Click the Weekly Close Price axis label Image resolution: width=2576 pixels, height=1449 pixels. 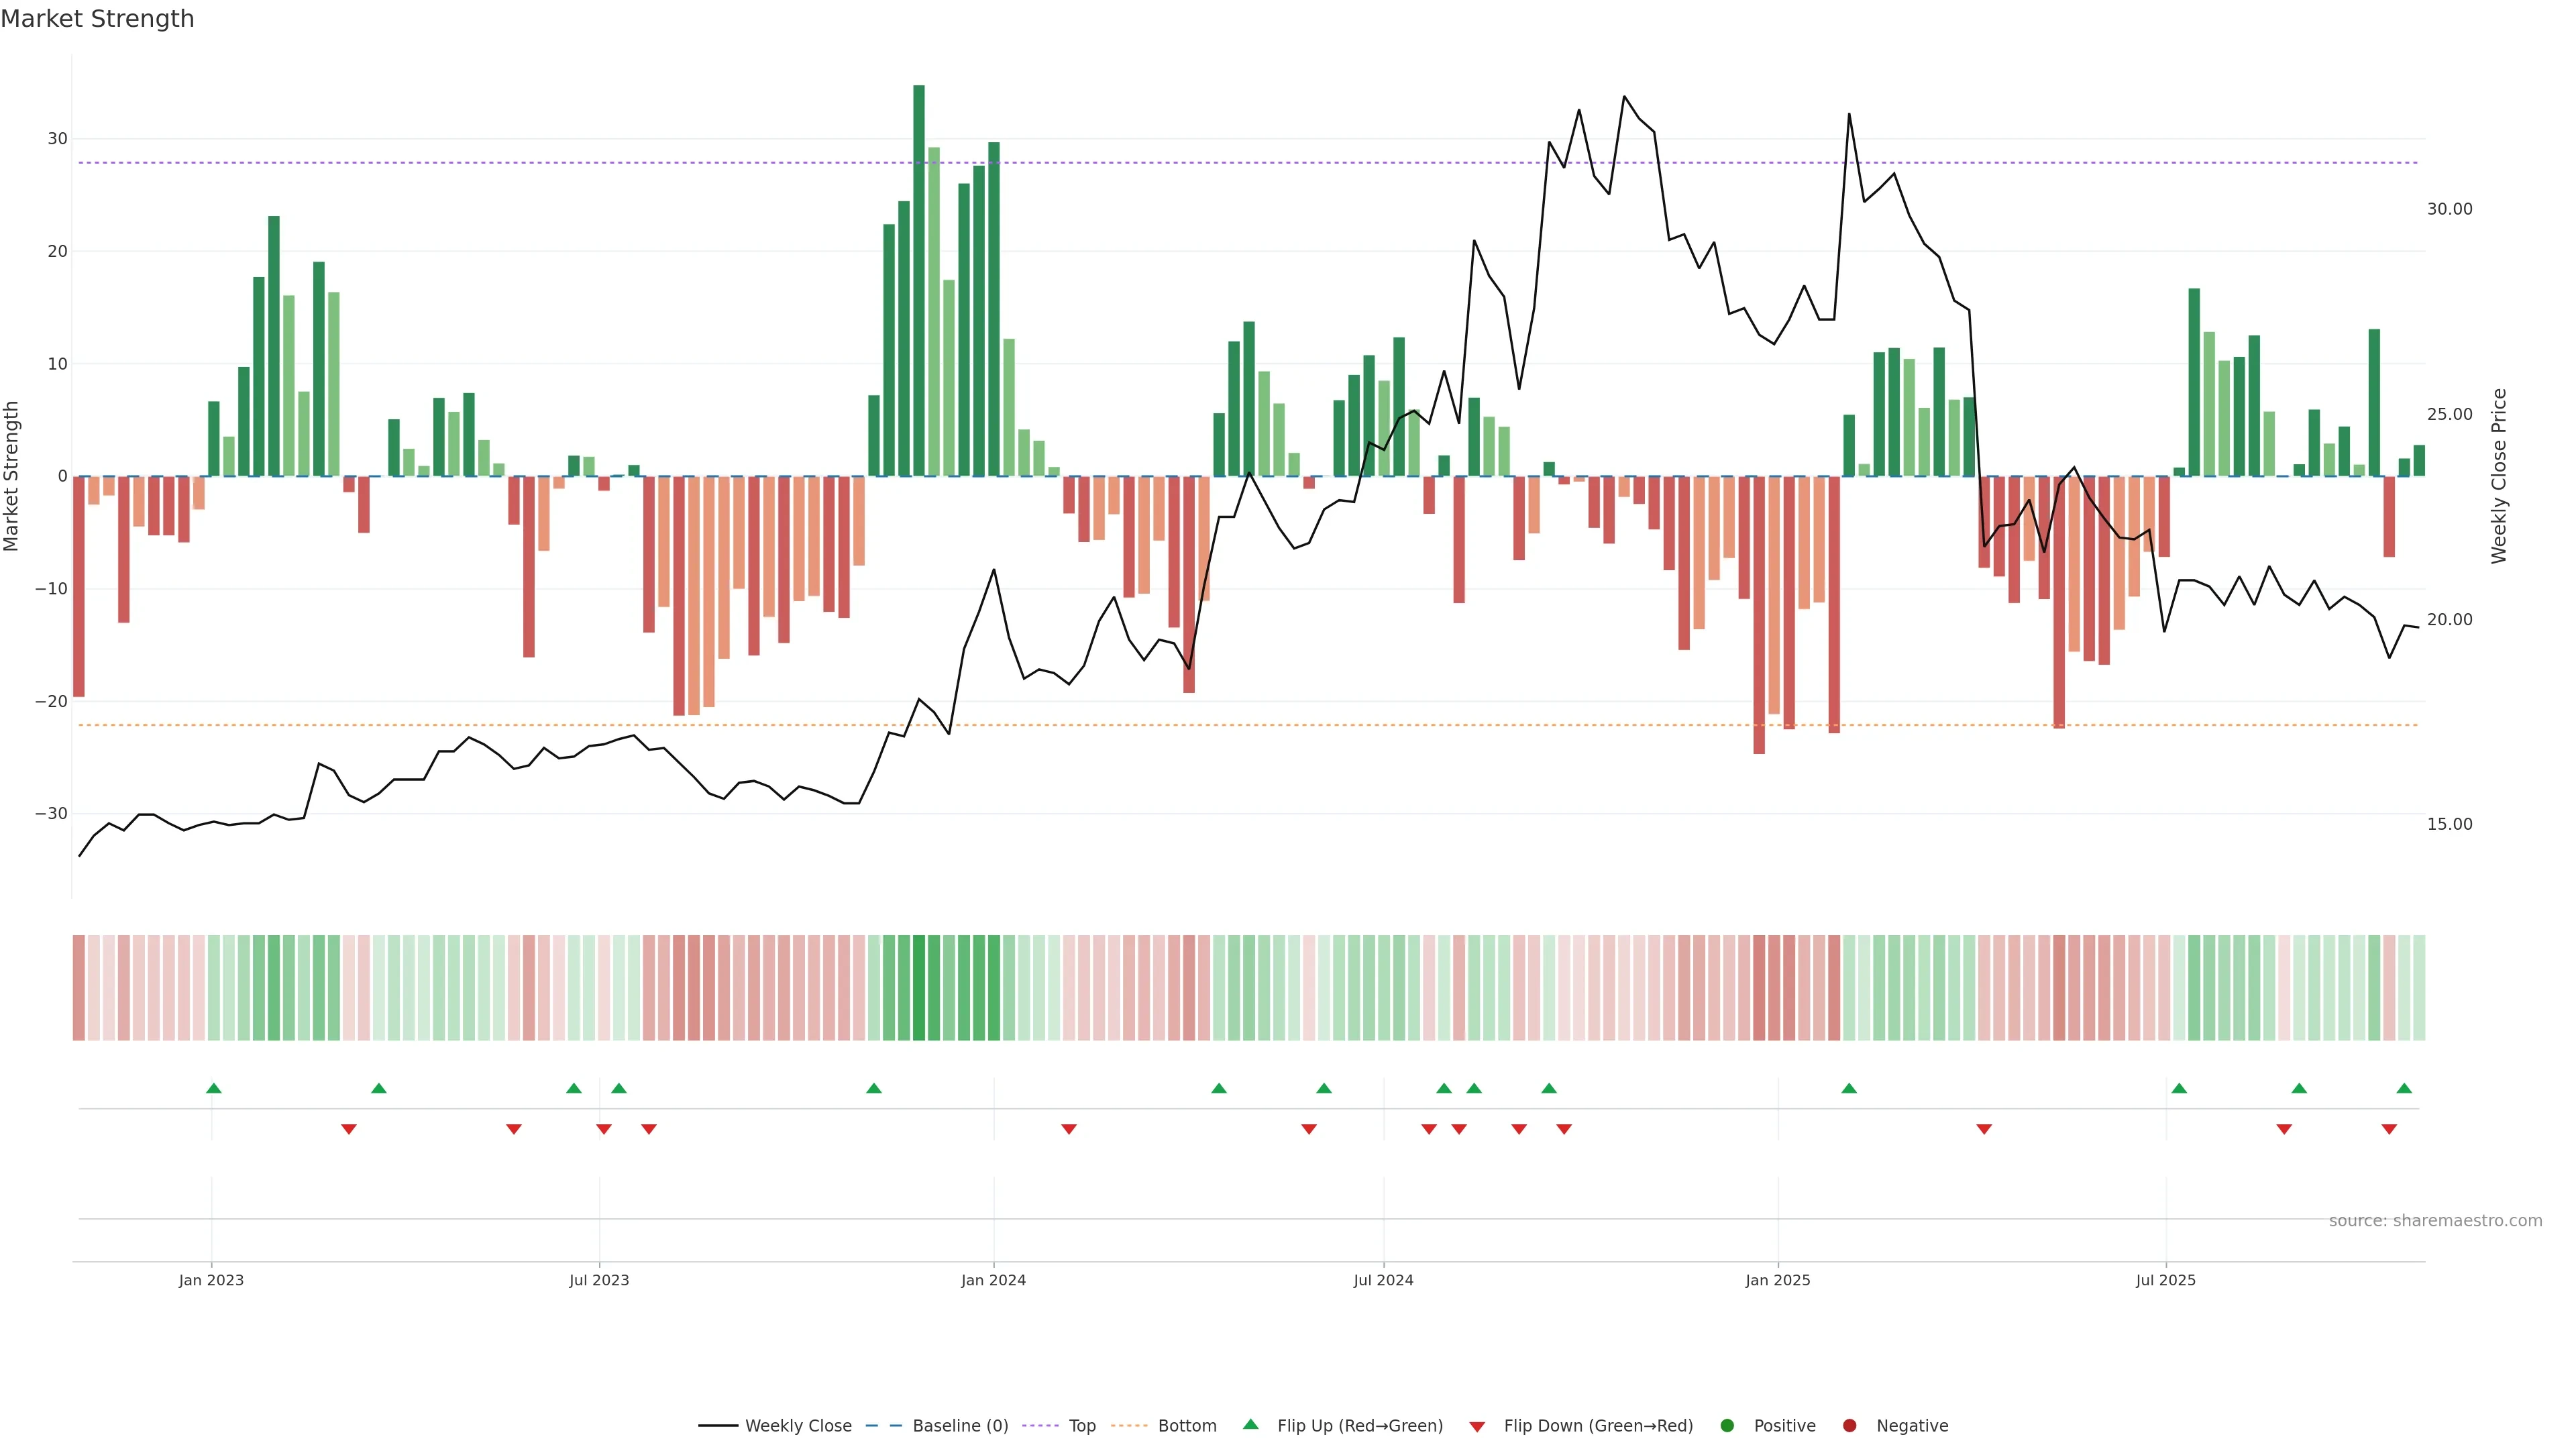coord(2499,476)
